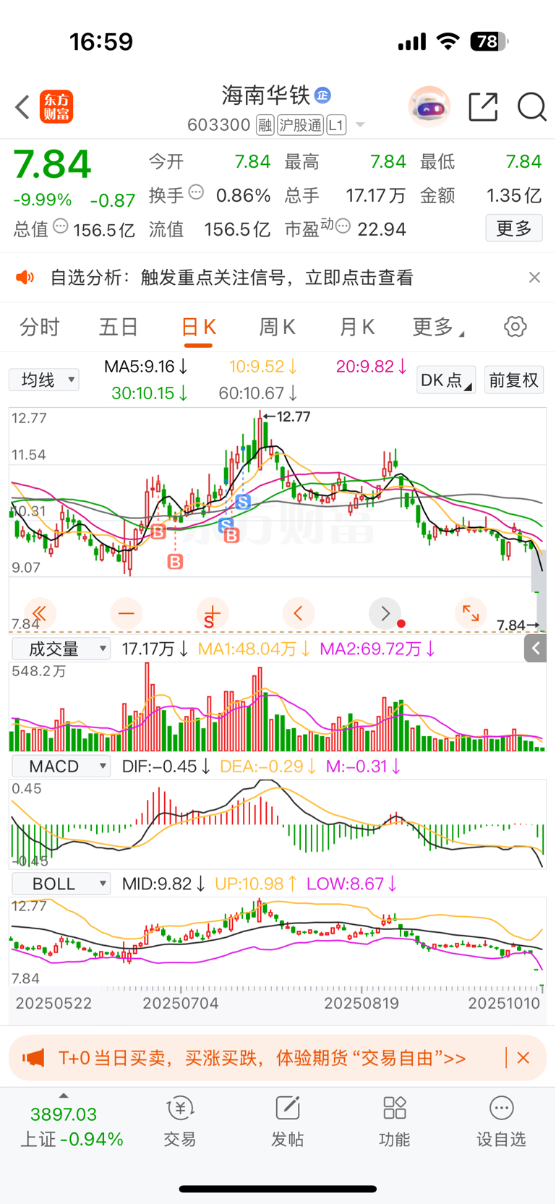
Task: Tap LOW:8.67 BOLL lower band value
Action: click(x=351, y=884)
